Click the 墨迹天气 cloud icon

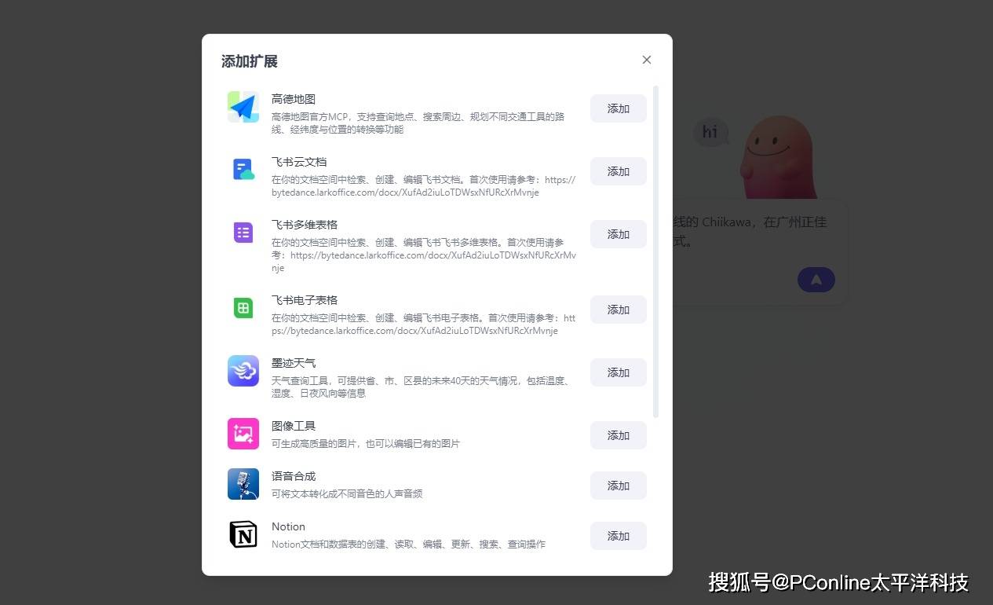[243, 371]
